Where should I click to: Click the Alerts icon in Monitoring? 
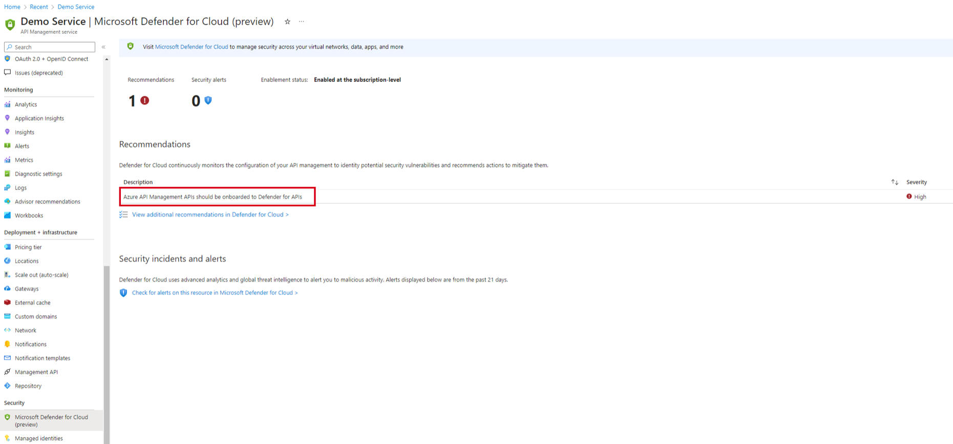[7, 146]
